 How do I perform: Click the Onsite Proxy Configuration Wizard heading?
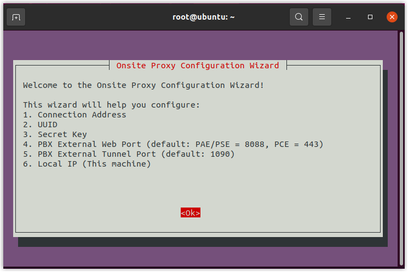tap(197, 66)
